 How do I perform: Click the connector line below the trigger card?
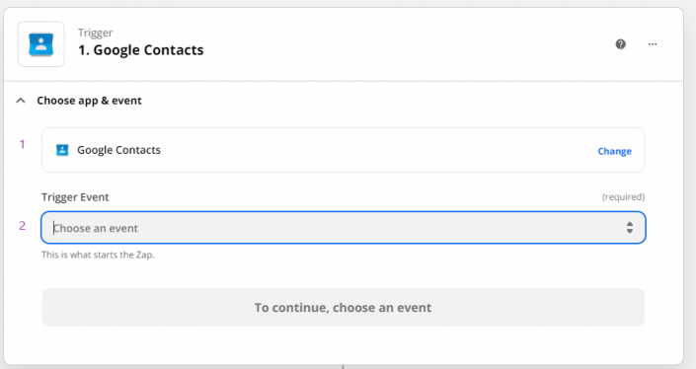343,367
